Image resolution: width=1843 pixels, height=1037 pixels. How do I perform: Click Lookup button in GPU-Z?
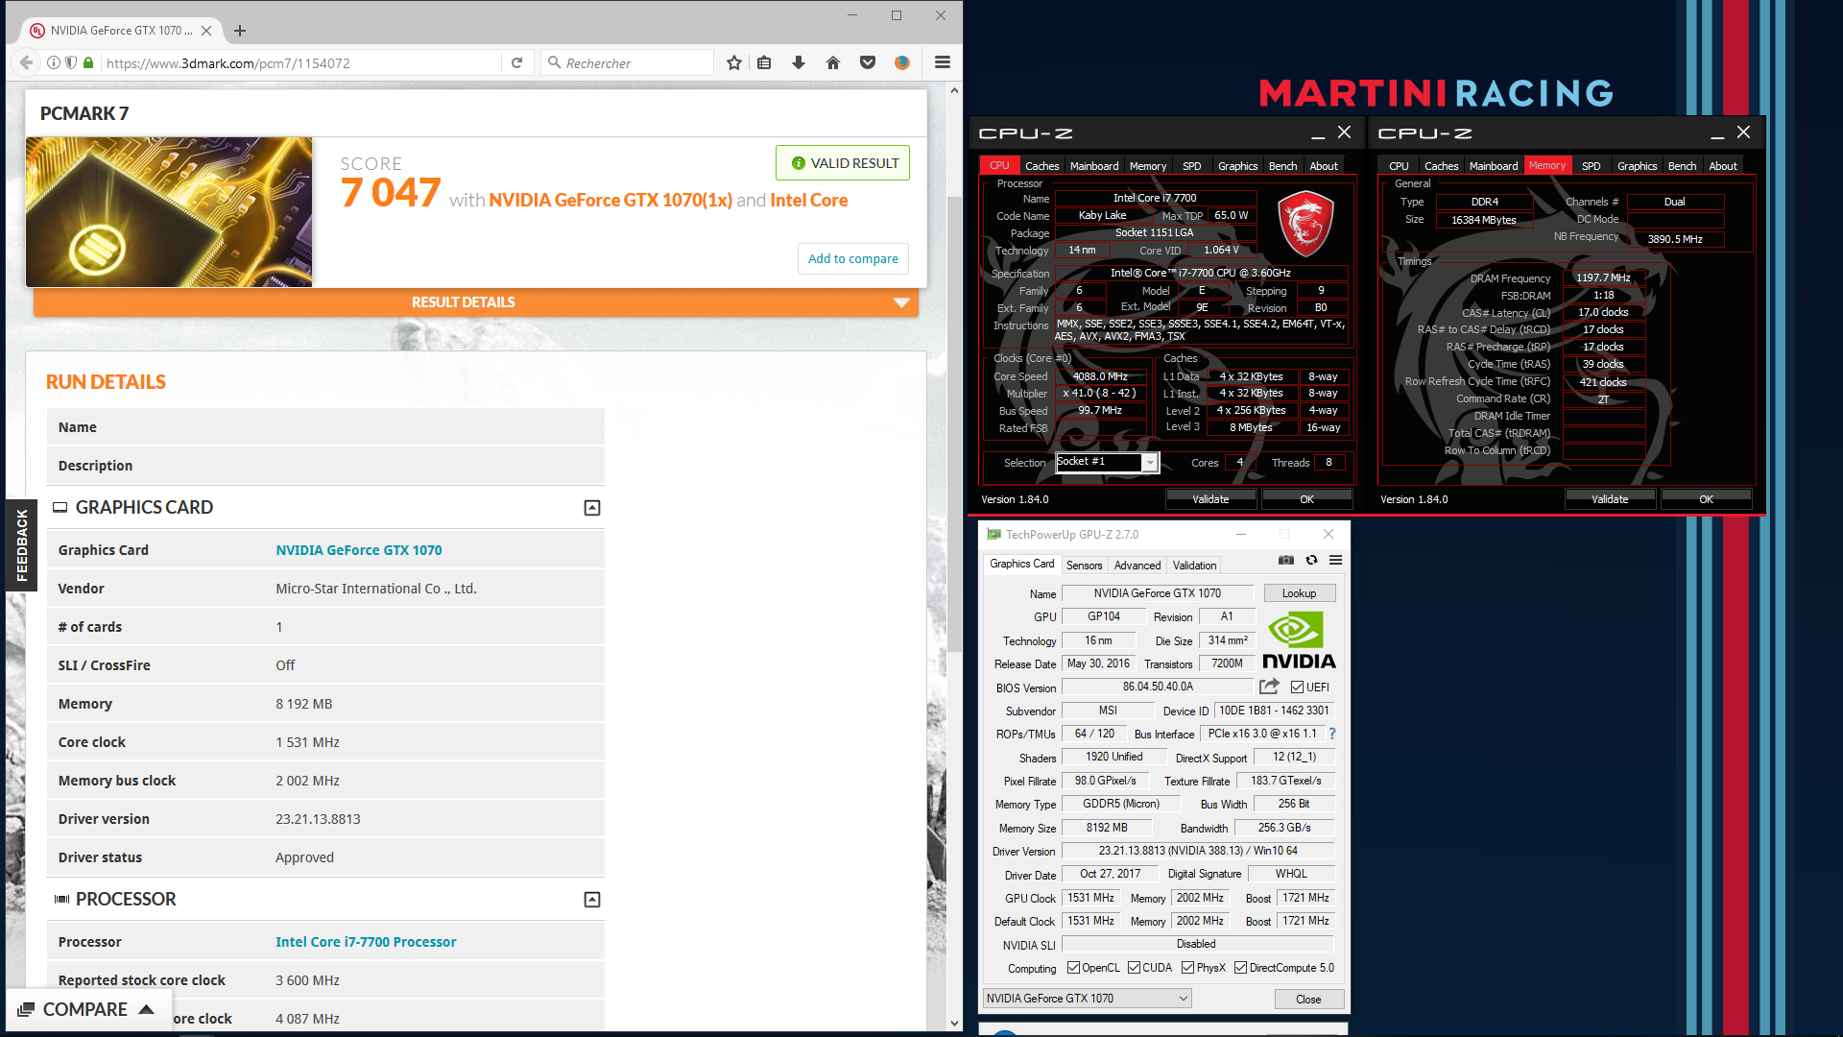coord(1300,593)
